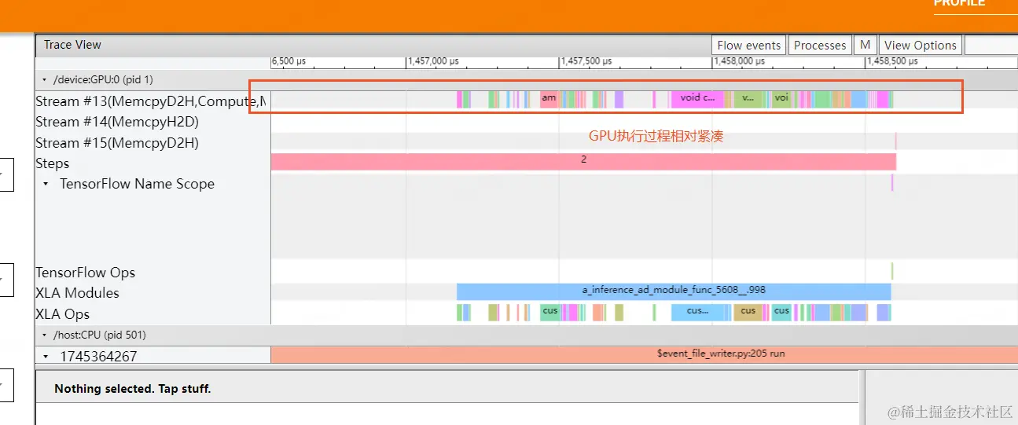
Task: Select Stream #15(MemcpyD2H) track label
Action: [x=116, y=143]
